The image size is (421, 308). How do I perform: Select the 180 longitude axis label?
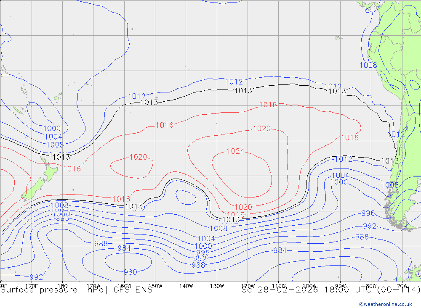(63, 286)
